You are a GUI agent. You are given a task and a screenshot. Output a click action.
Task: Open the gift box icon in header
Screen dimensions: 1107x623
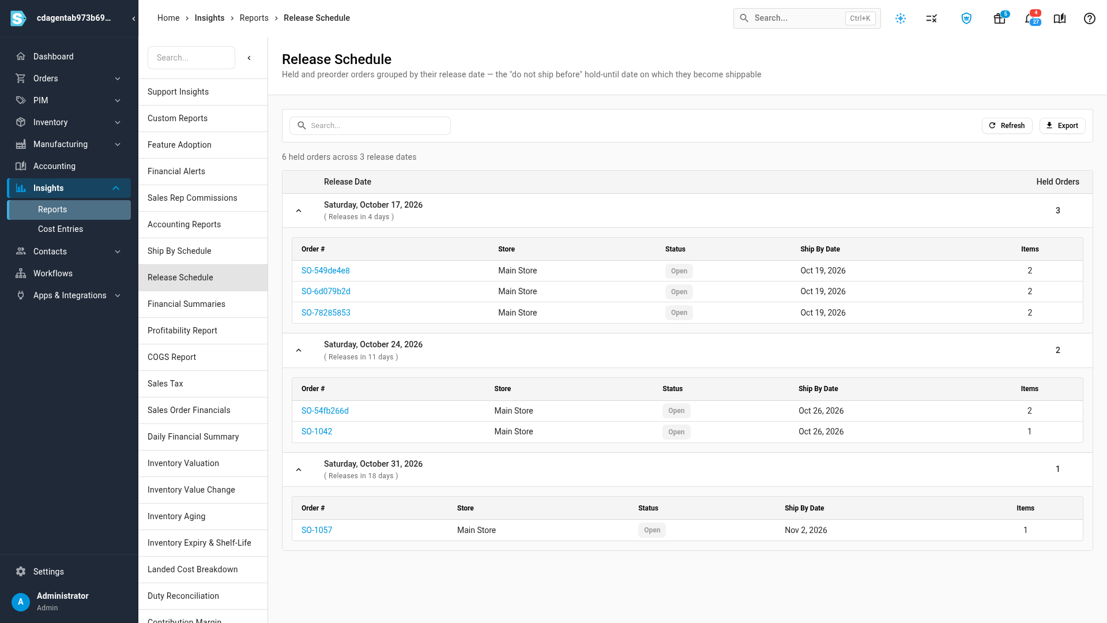coord(999,18)
